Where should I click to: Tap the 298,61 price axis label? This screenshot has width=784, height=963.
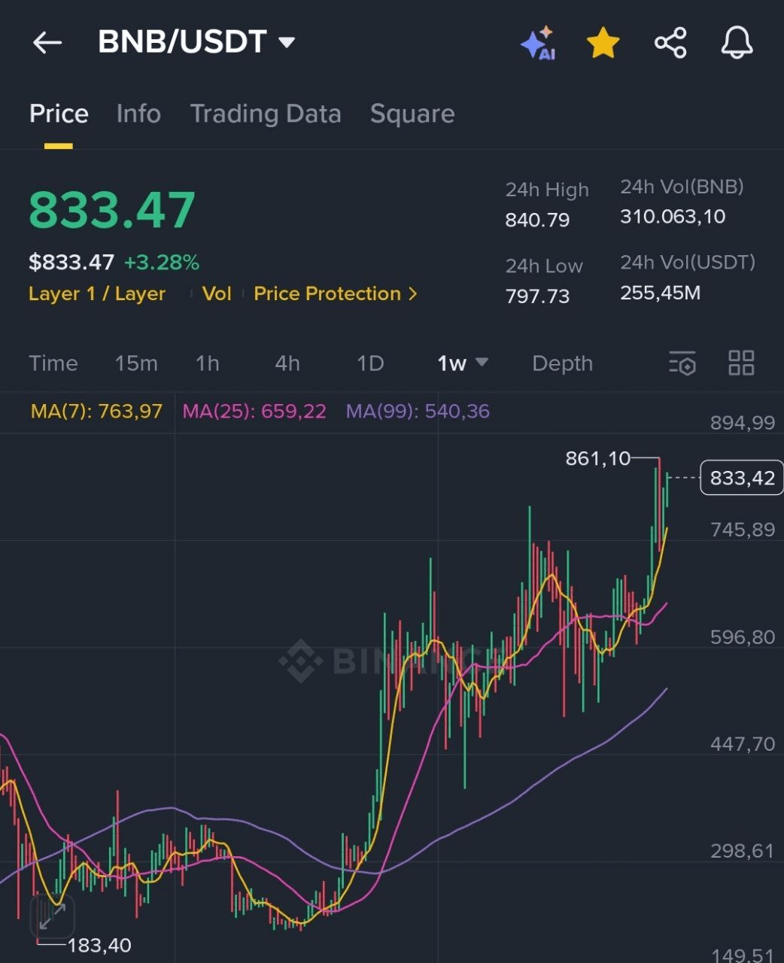pos(742,851)
